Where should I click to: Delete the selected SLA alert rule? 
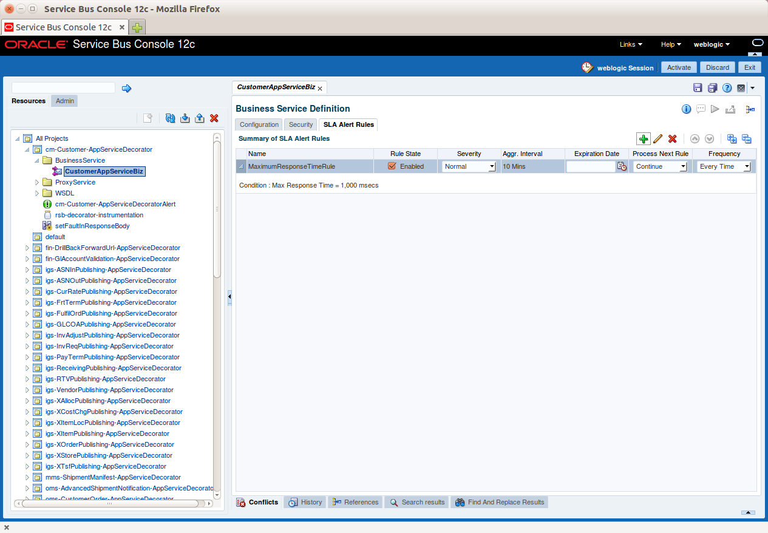[x=673, y=139]
